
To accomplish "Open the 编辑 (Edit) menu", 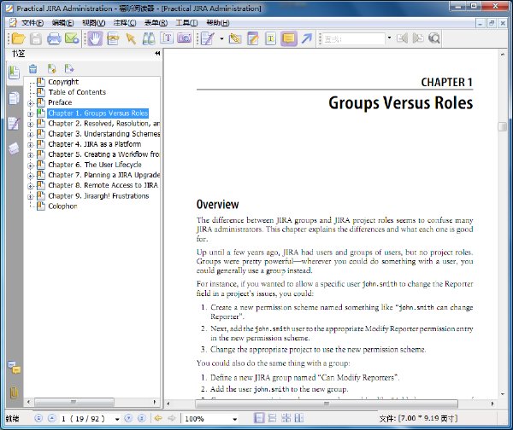I will tap(62, 23).
